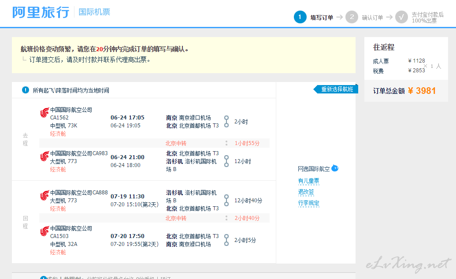Click Air China logo next to CA983
Screen dimensions: 456x279
pyautogui.click(x=44, y=156)
